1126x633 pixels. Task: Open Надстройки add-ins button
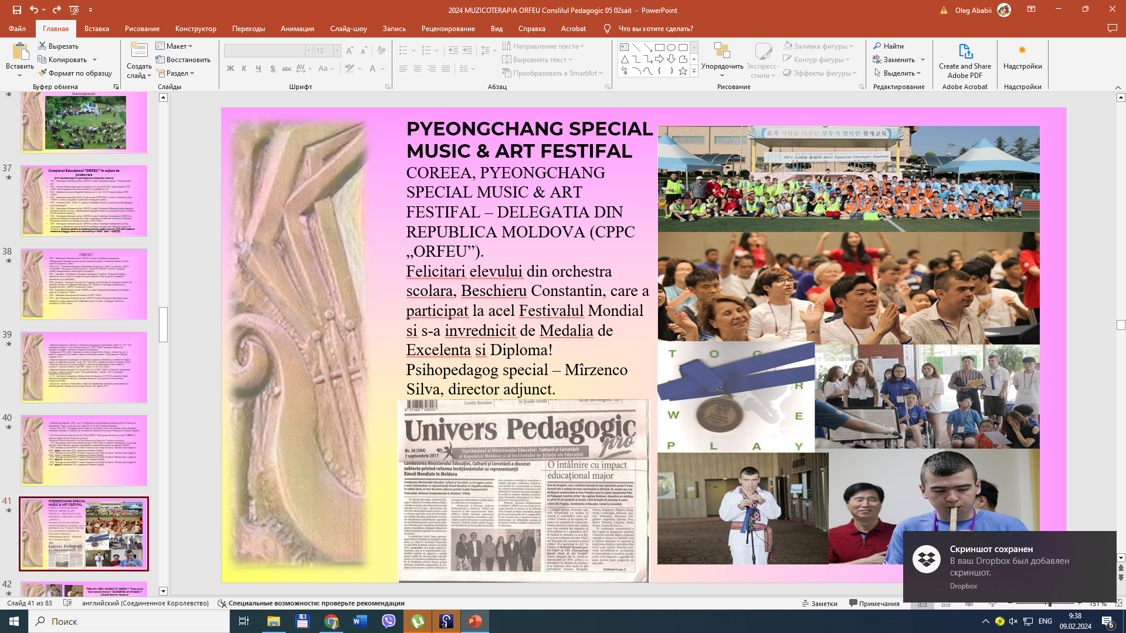(x=1022, y=57)
